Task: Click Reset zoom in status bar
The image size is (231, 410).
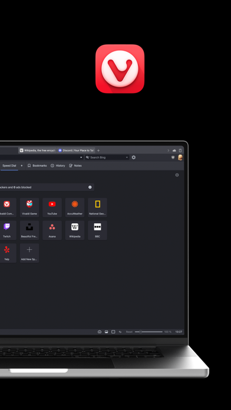Action: 129,332
